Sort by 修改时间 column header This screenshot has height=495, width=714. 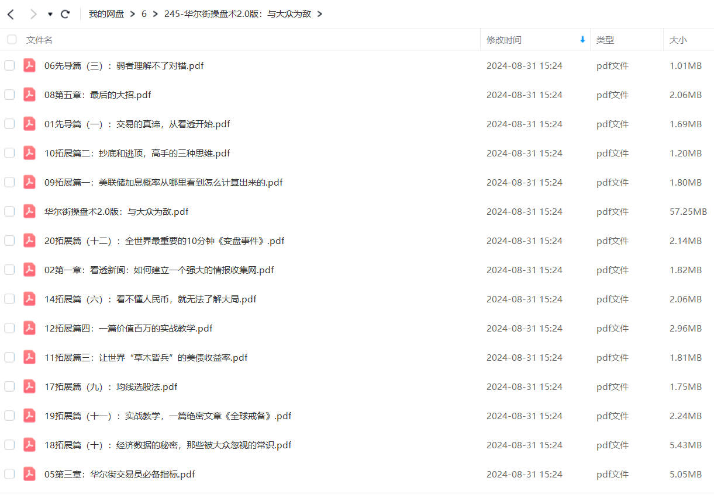[x=504, y=40]
